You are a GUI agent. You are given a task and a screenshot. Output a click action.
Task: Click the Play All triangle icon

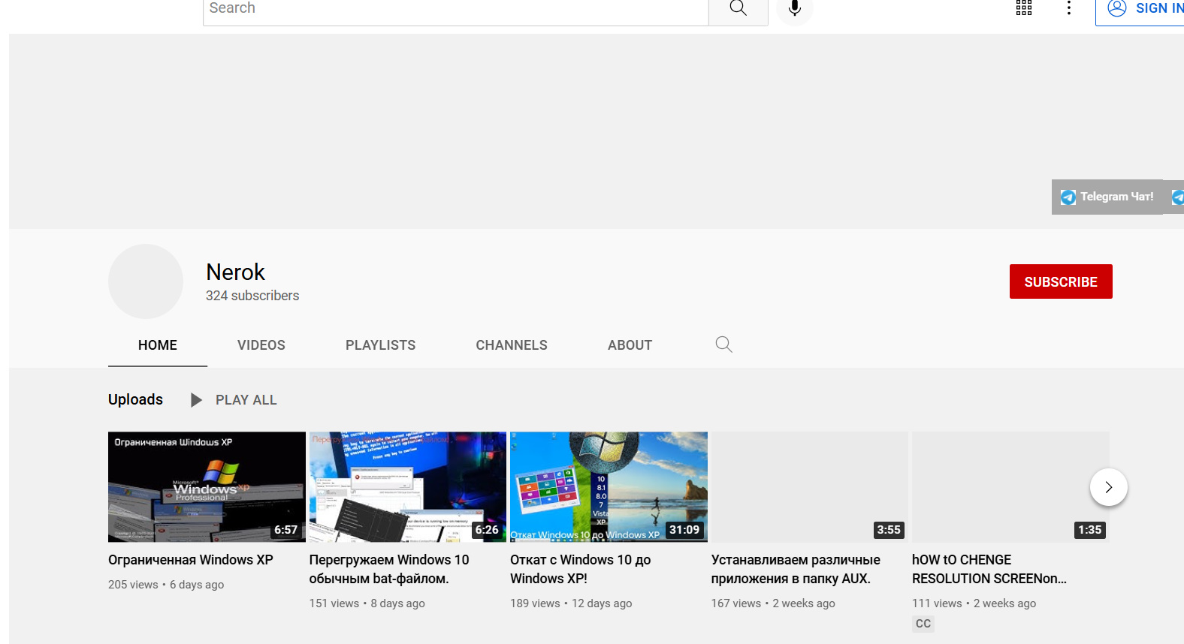pos(196,400)
